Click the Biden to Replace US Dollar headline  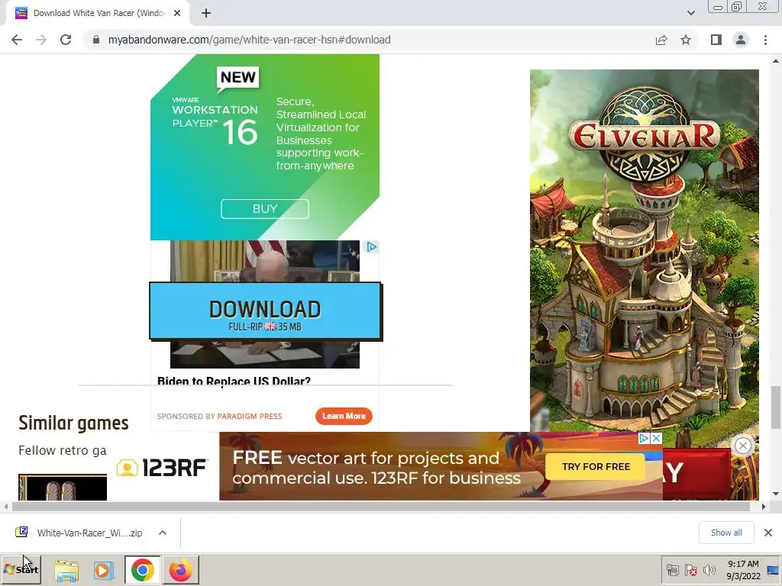pyautogui.click(x=234, y=382)
